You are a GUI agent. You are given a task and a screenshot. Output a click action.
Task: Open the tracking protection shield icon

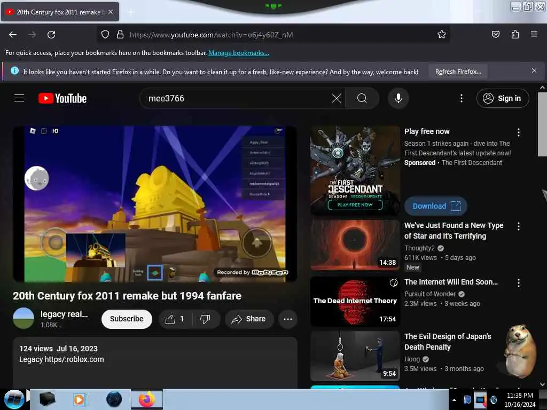[105, 35]
